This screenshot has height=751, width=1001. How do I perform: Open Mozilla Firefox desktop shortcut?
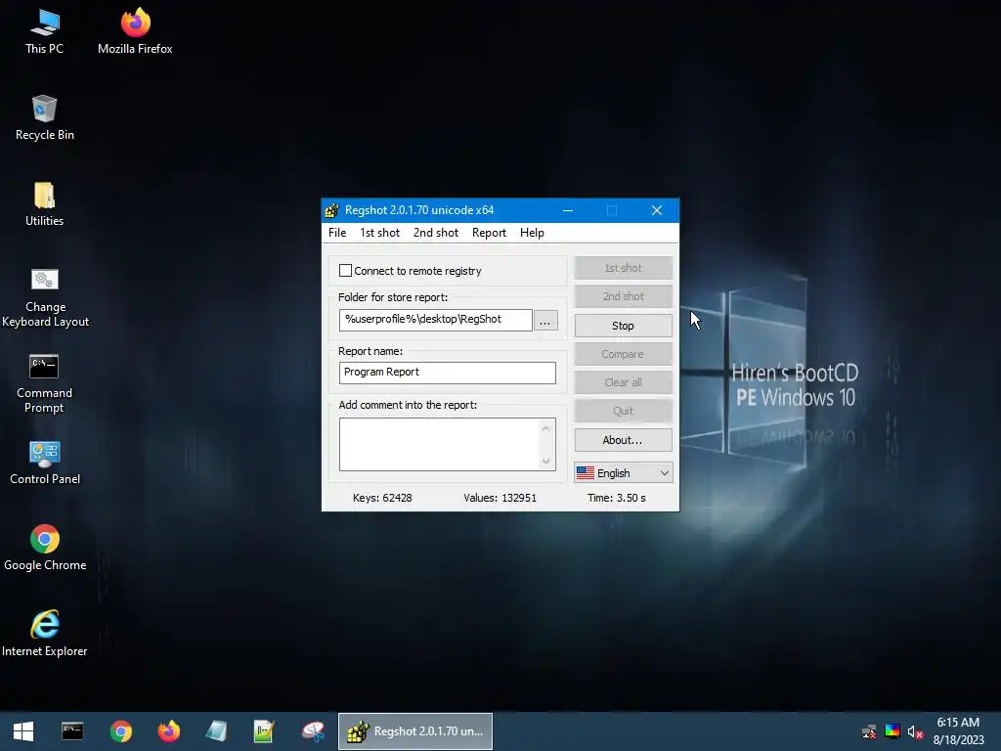coord(135,31)
